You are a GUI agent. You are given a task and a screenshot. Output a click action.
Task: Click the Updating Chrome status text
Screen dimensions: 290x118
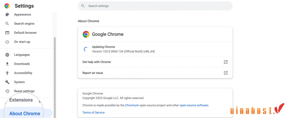(103, 47)
